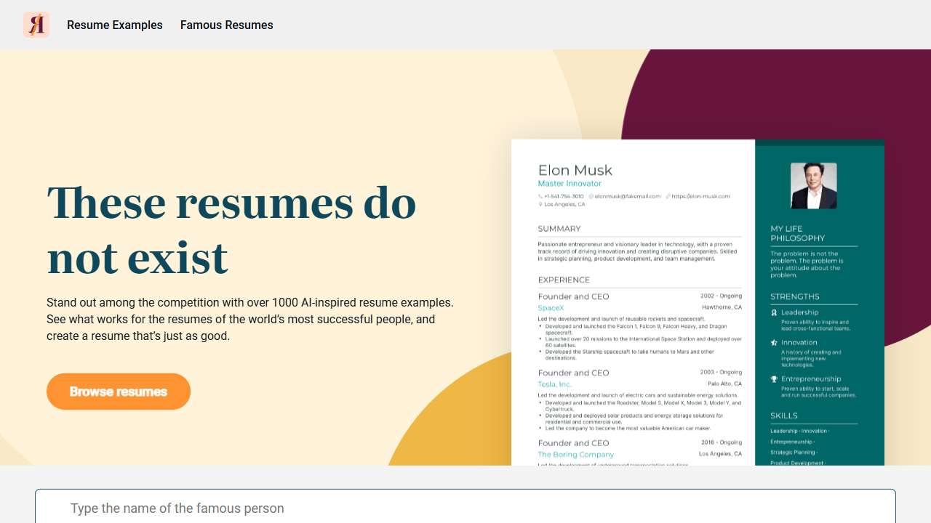Click the famous person name search field
Viewport: 931px width, 523px height.
pyautogui.click(x=465, y=508)
